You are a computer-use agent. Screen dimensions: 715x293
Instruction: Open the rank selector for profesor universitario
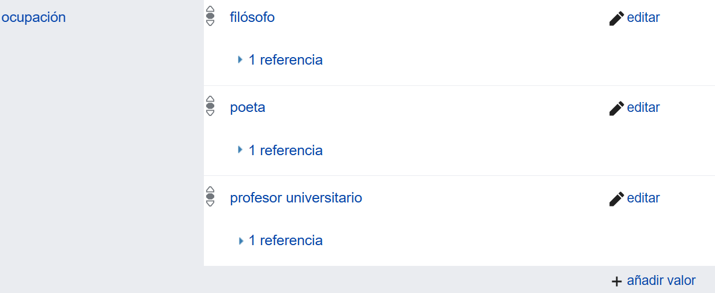coord(210,197)
